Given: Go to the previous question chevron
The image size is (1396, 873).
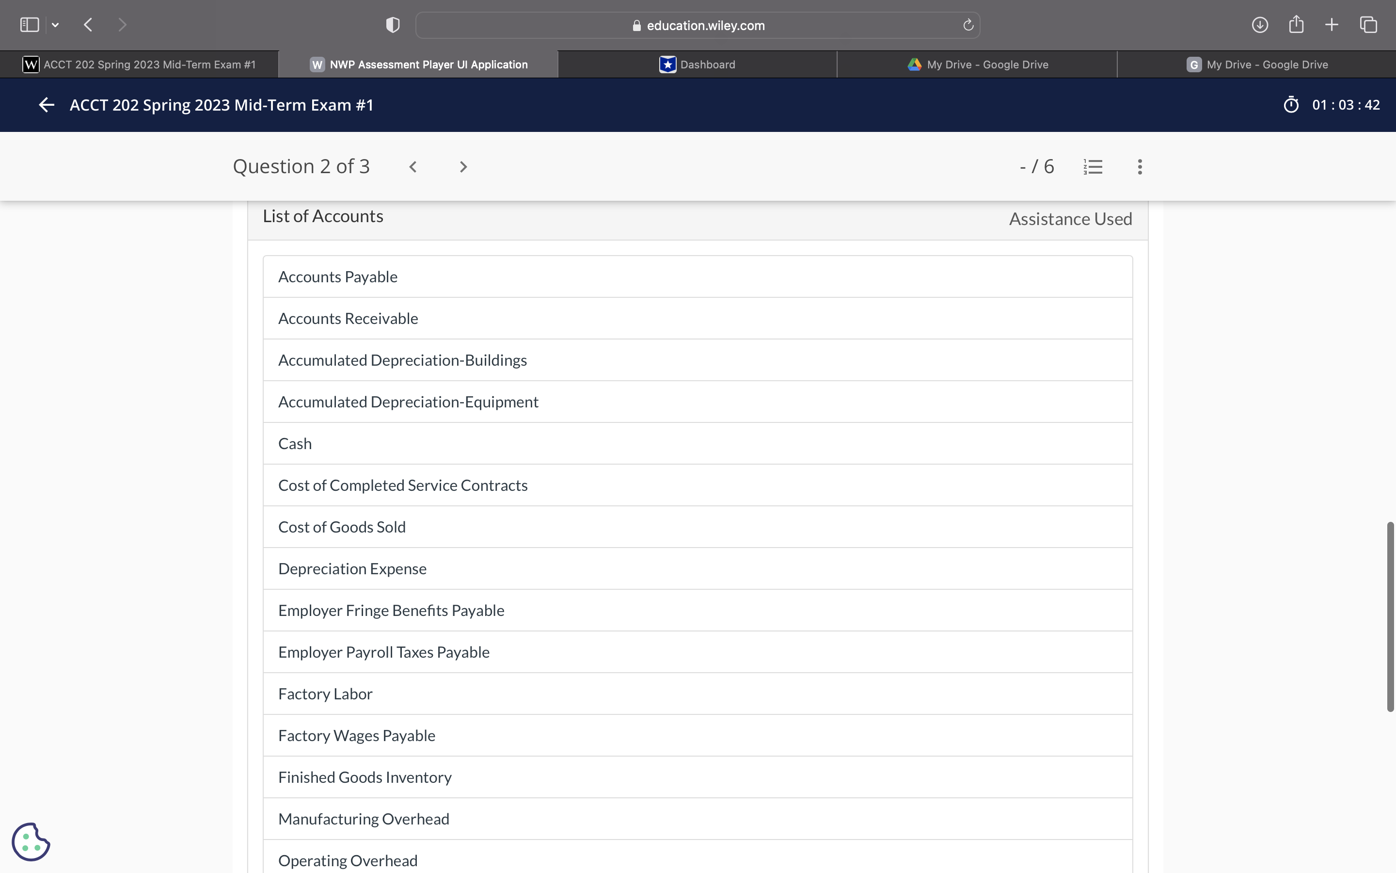Looking at the screenshot, I should [413, 167].
